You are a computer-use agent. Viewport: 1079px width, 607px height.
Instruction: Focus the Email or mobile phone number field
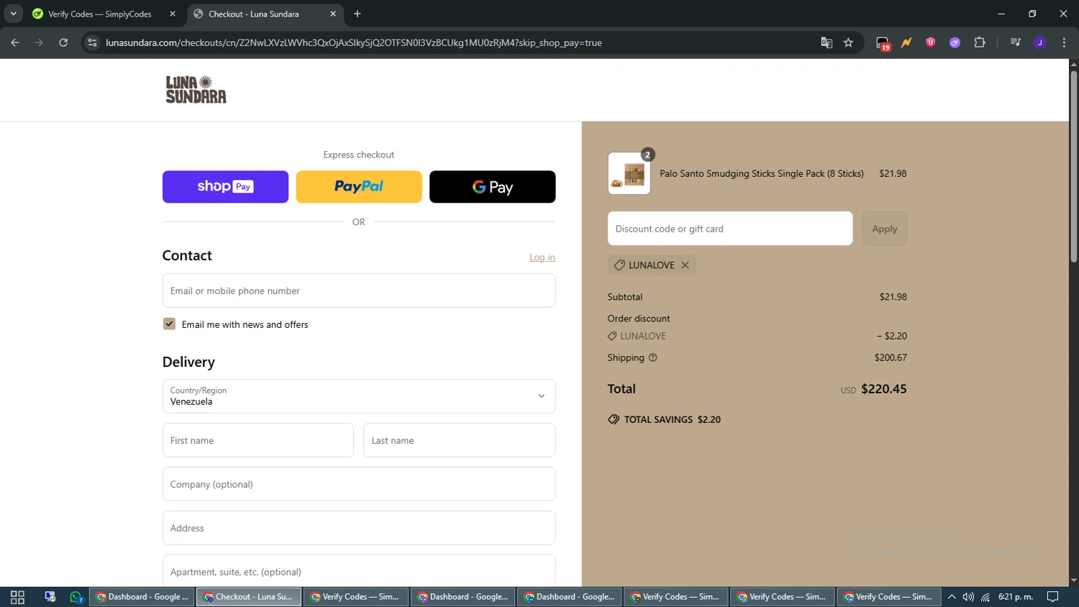coord(359,291)
